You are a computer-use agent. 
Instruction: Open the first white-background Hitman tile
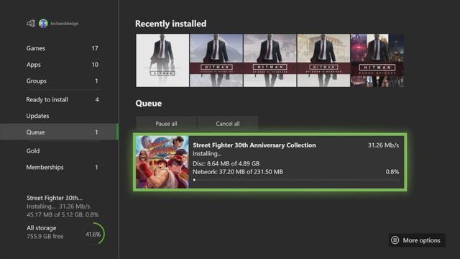click(162, 60)
